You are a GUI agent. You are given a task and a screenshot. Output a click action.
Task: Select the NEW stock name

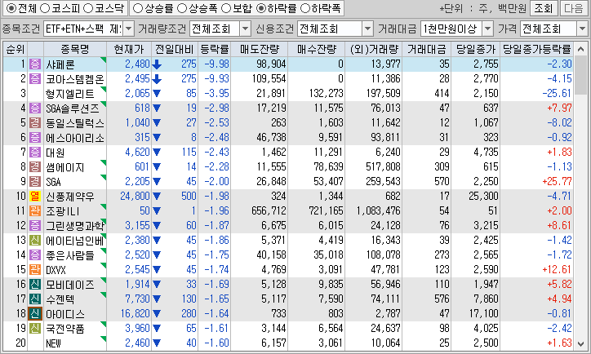(54, 343)
